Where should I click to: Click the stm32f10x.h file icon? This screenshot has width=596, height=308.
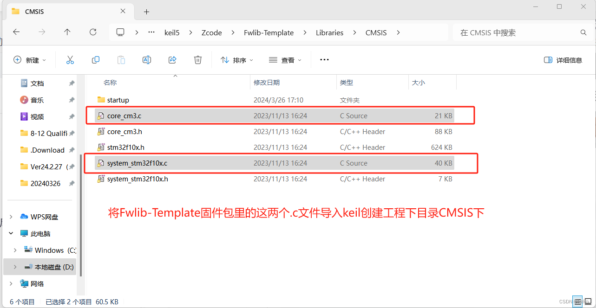pos(101,148)
